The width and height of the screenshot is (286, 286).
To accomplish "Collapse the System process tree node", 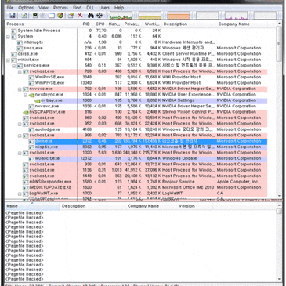I will coord(8,37).
